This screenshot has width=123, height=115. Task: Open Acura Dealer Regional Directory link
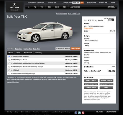point(61,112)
